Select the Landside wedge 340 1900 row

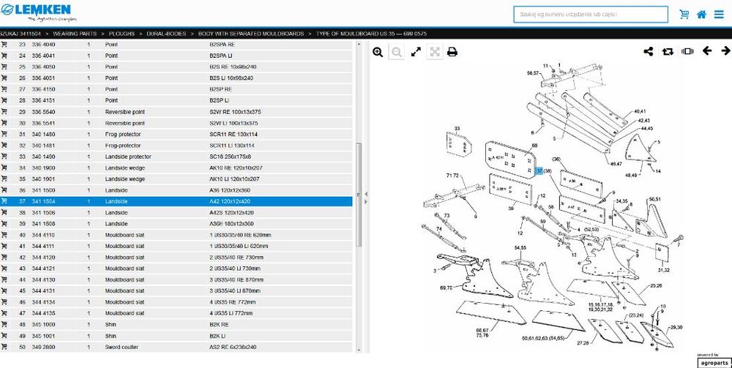(176, 168)
